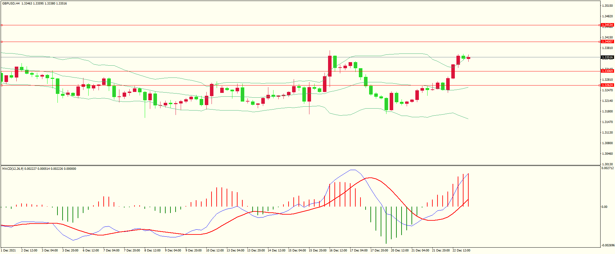Click the 22 Dec 12:00 time label
This screenshot has width=615, height=254.
462,250
